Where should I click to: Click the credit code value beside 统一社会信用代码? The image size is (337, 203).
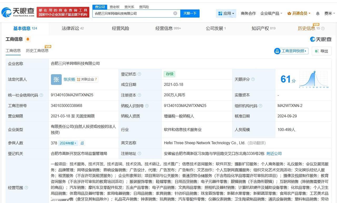point(72,95)
